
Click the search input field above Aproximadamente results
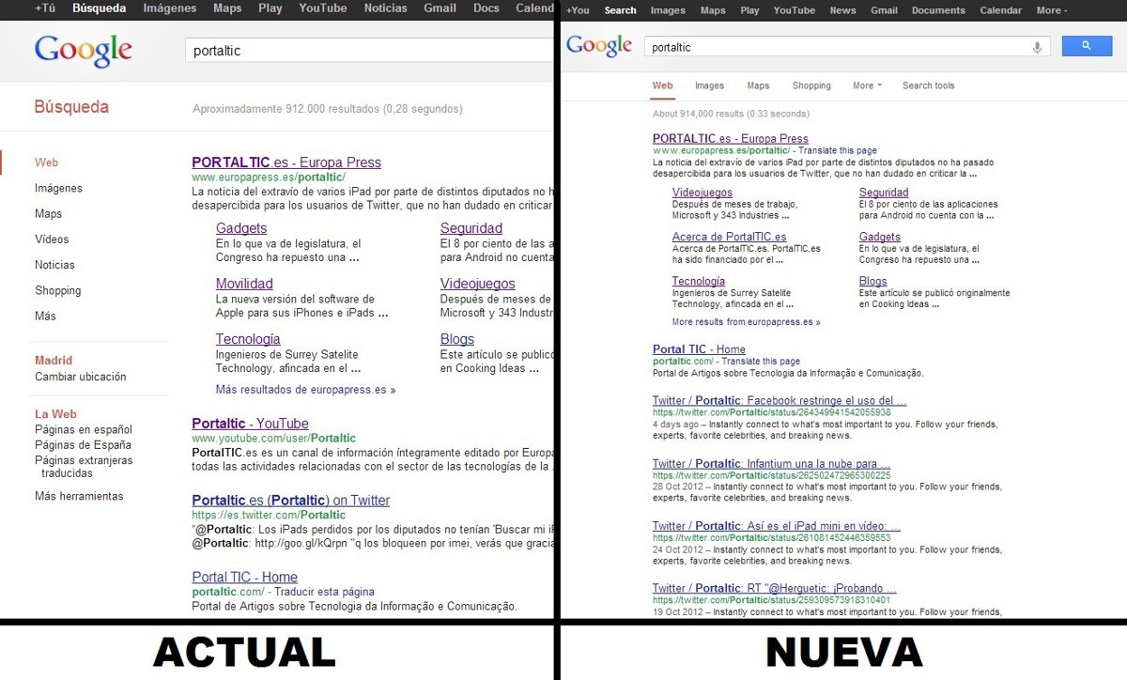366,51
